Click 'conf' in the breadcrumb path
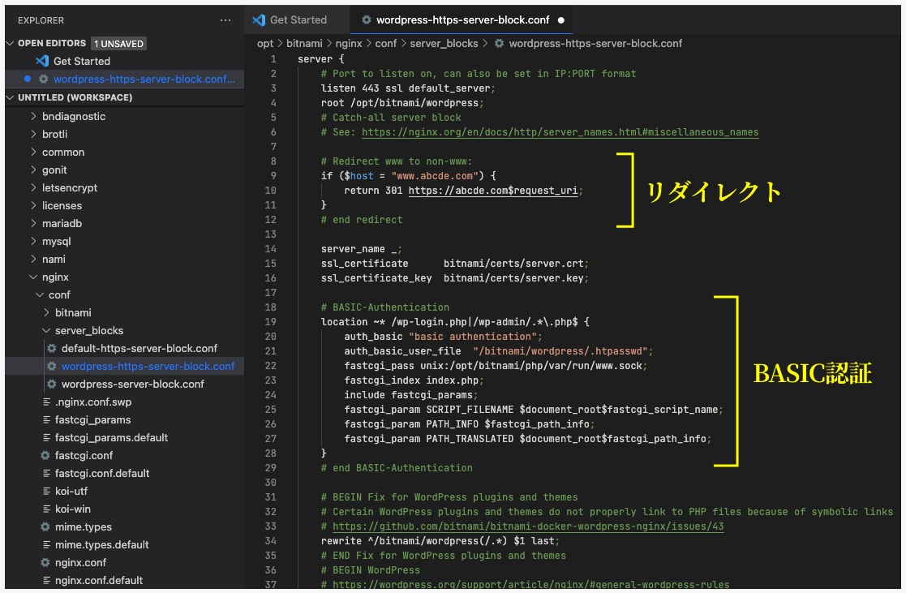The image size is (906, 593). pyautogui.click(x=385, y=43)
